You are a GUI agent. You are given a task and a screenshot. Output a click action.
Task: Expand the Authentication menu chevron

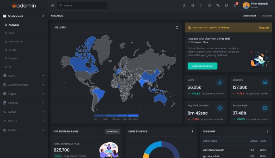click(43, 85)
